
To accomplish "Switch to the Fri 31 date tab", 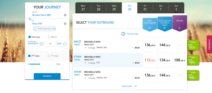I will coord(145,8).
